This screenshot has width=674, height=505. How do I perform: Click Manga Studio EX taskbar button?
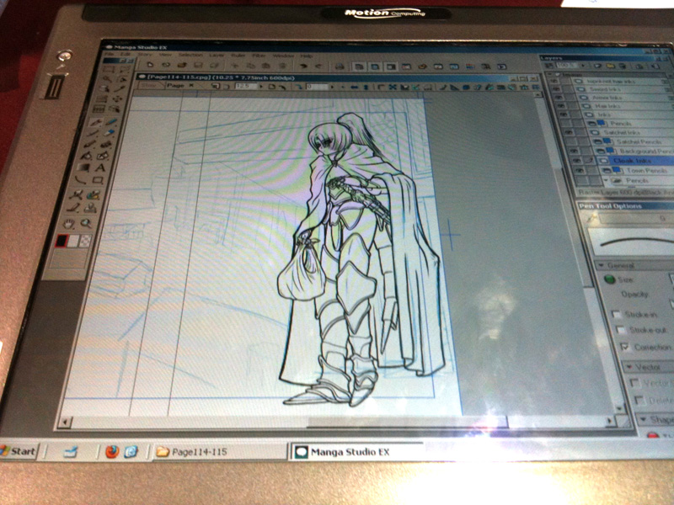click(356, 452)
